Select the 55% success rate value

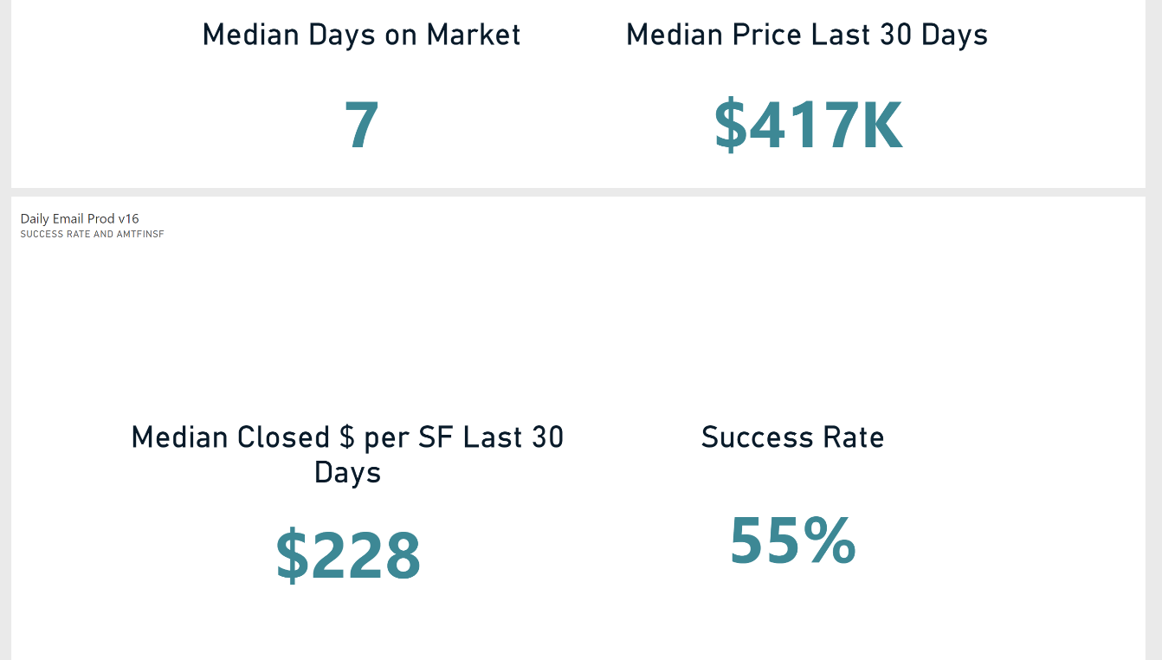click(x=792, y=540)
